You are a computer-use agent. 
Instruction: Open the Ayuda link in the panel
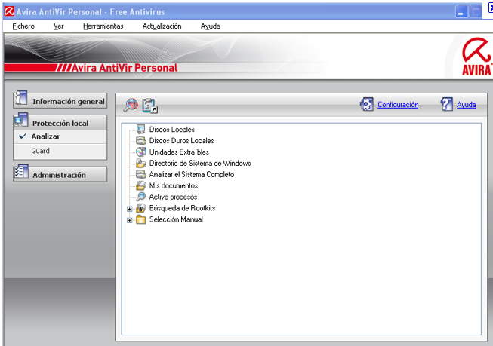(466, 105)
